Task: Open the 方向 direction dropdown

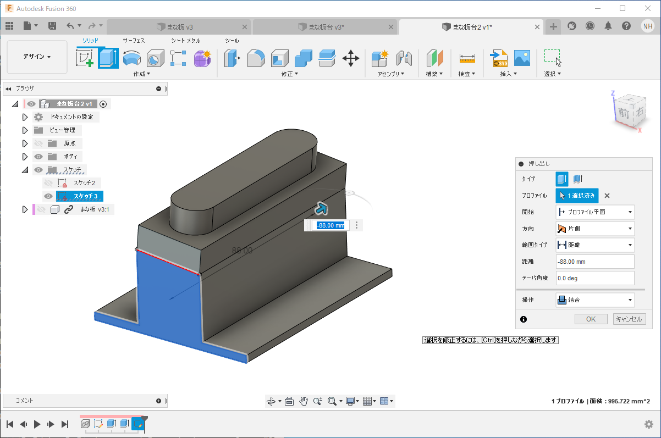Action: tap(595, 229)
